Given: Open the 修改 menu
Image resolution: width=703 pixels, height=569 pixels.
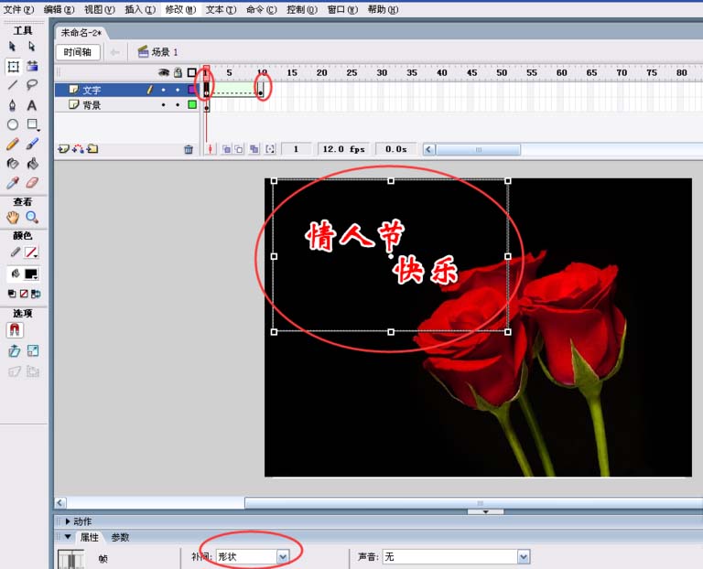Looking at the screenshot, I should click(180, 9).
